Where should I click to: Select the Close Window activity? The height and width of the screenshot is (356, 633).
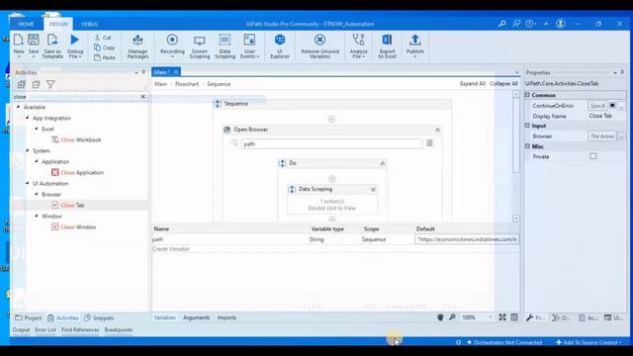[x=74, y=226]
